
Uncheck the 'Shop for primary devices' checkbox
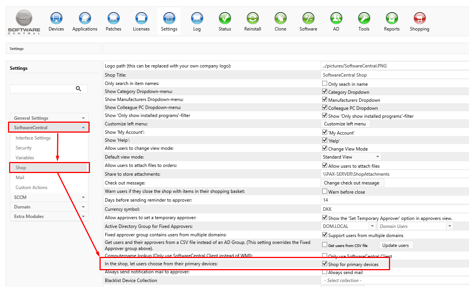point(325,264)
